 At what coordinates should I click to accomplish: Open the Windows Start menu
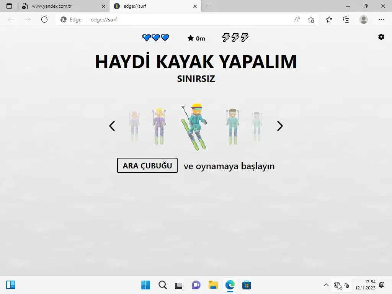(145, 285)
